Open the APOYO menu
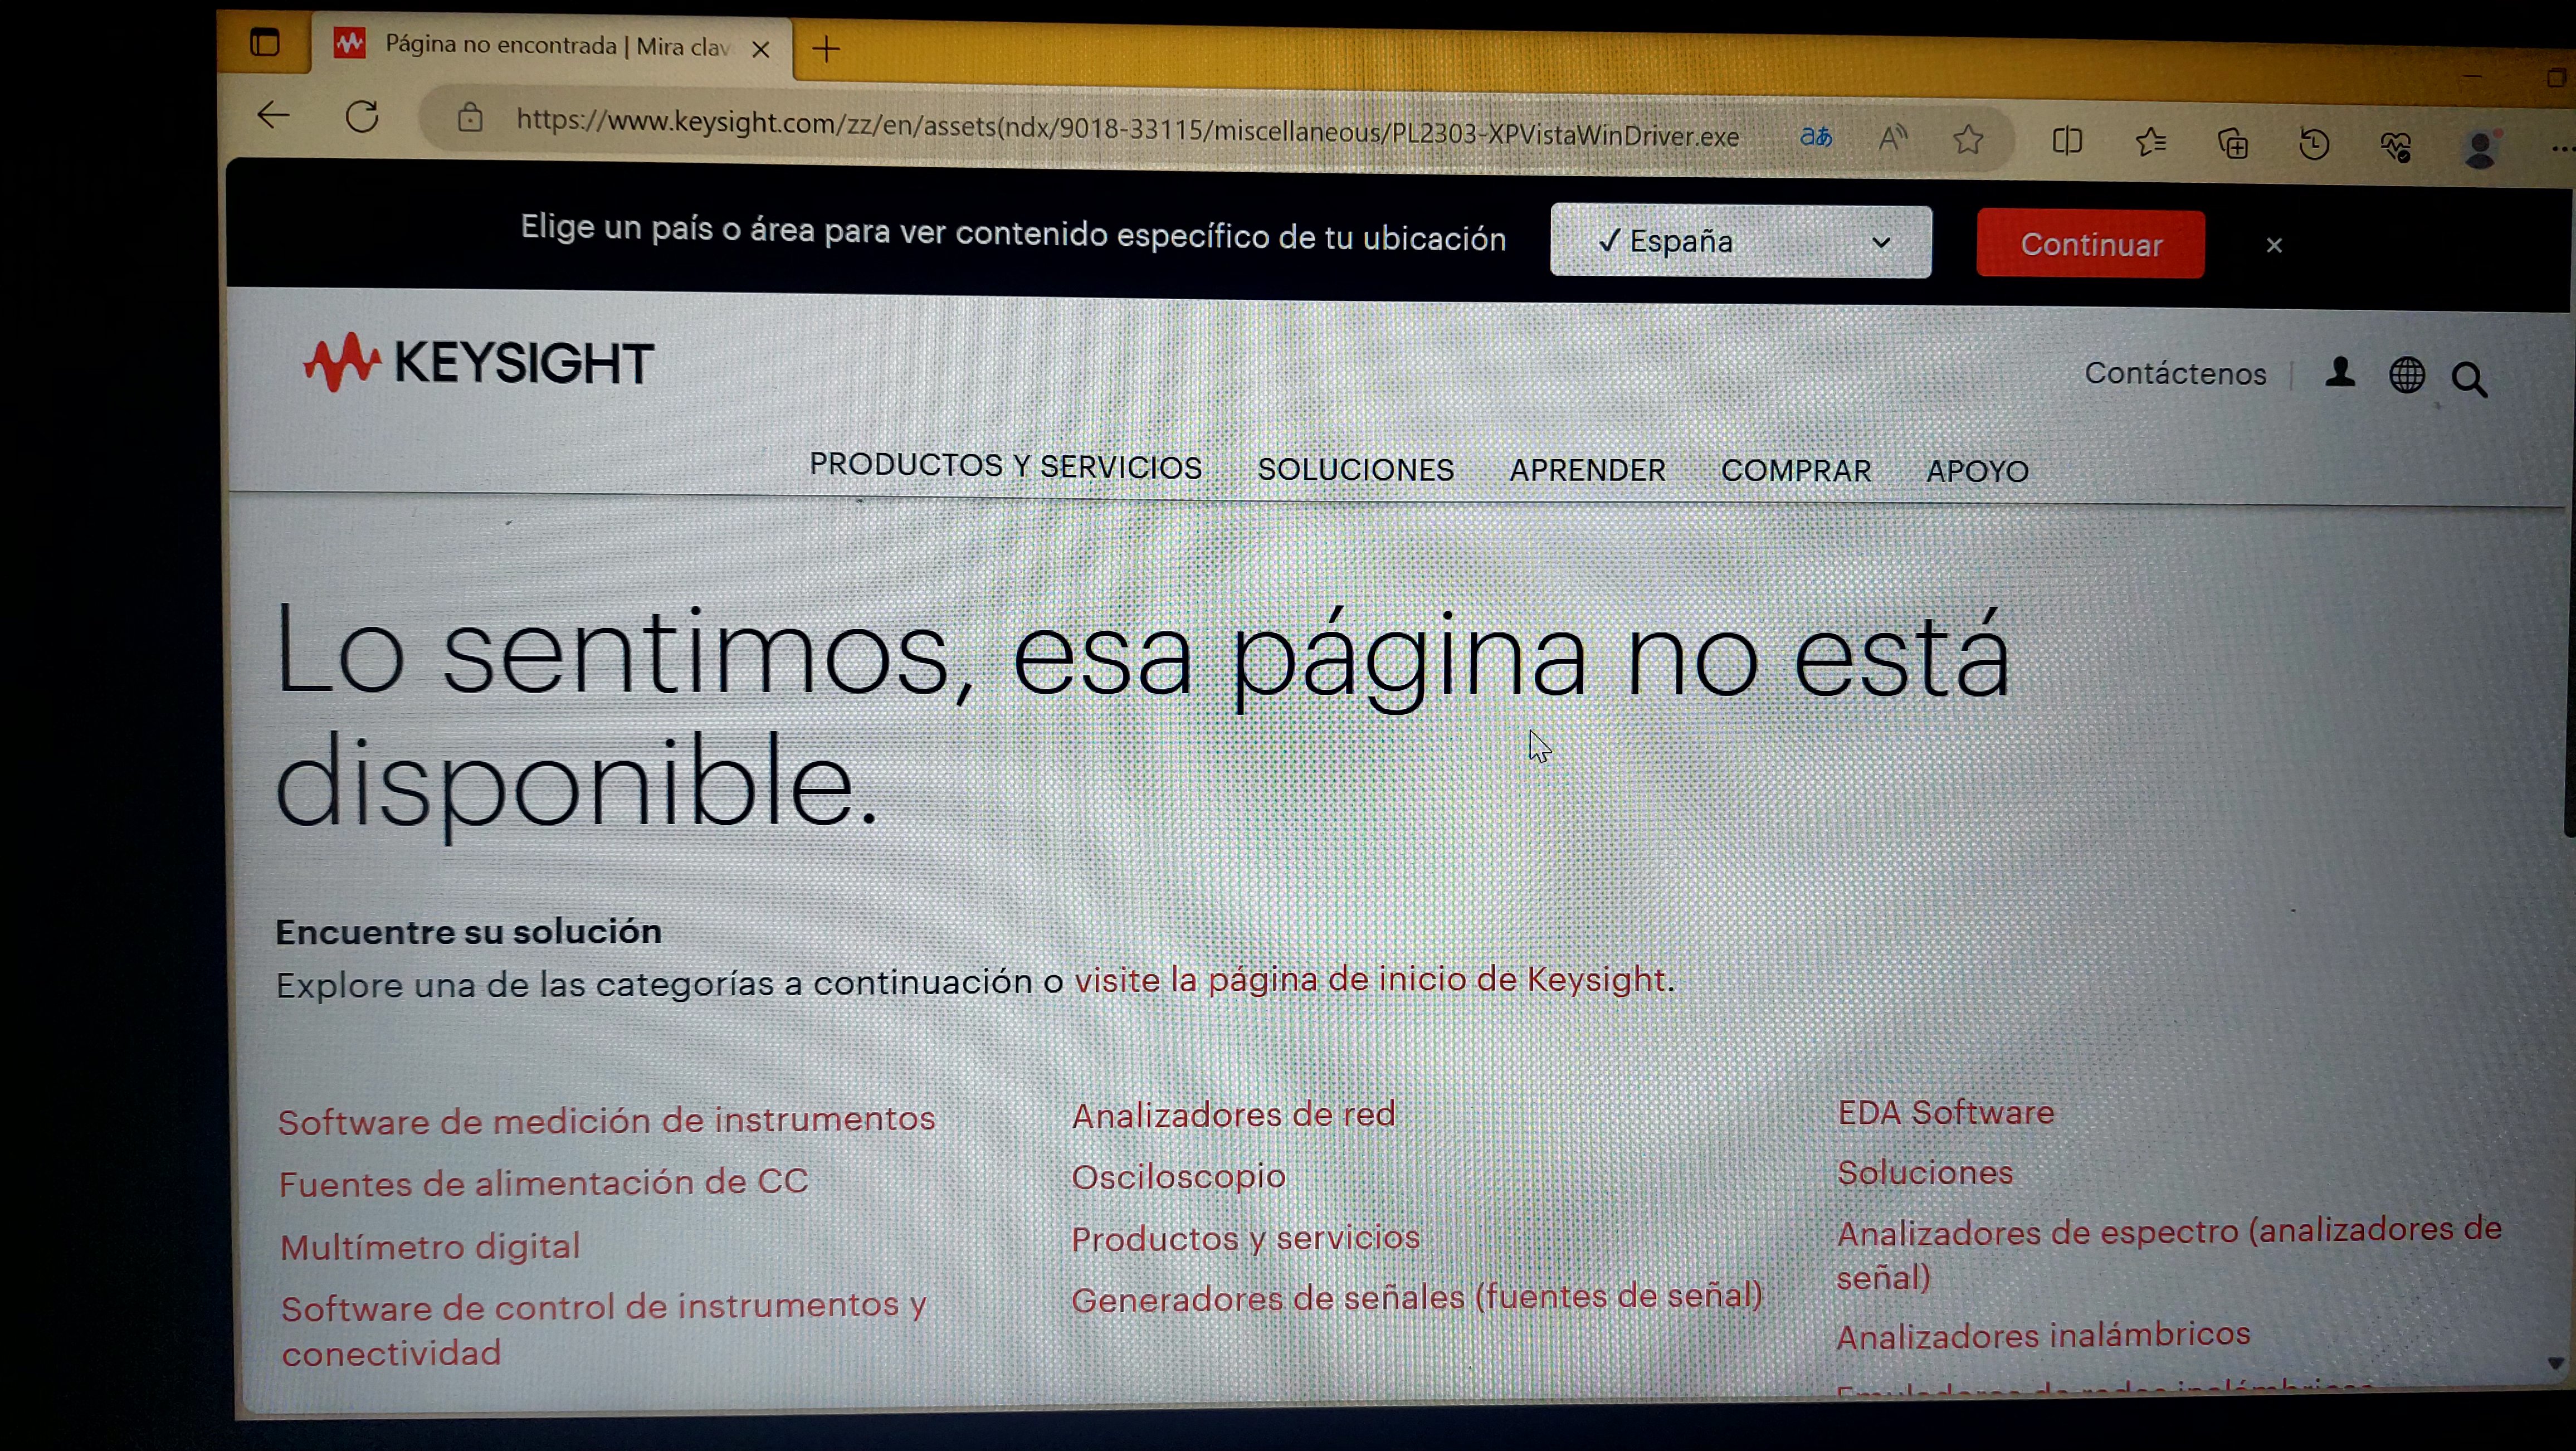Viewport: 2576px width, 1451px height. click(x=1977, y=471)
